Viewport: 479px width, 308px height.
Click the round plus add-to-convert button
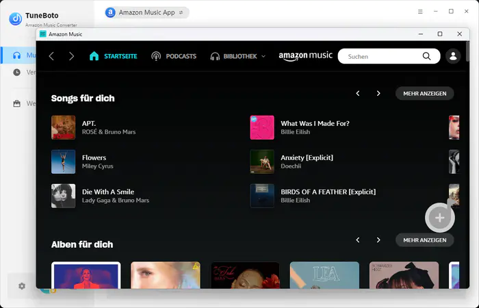(x=439, y=218)
